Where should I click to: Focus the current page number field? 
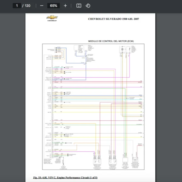click(x=17, y=5)
